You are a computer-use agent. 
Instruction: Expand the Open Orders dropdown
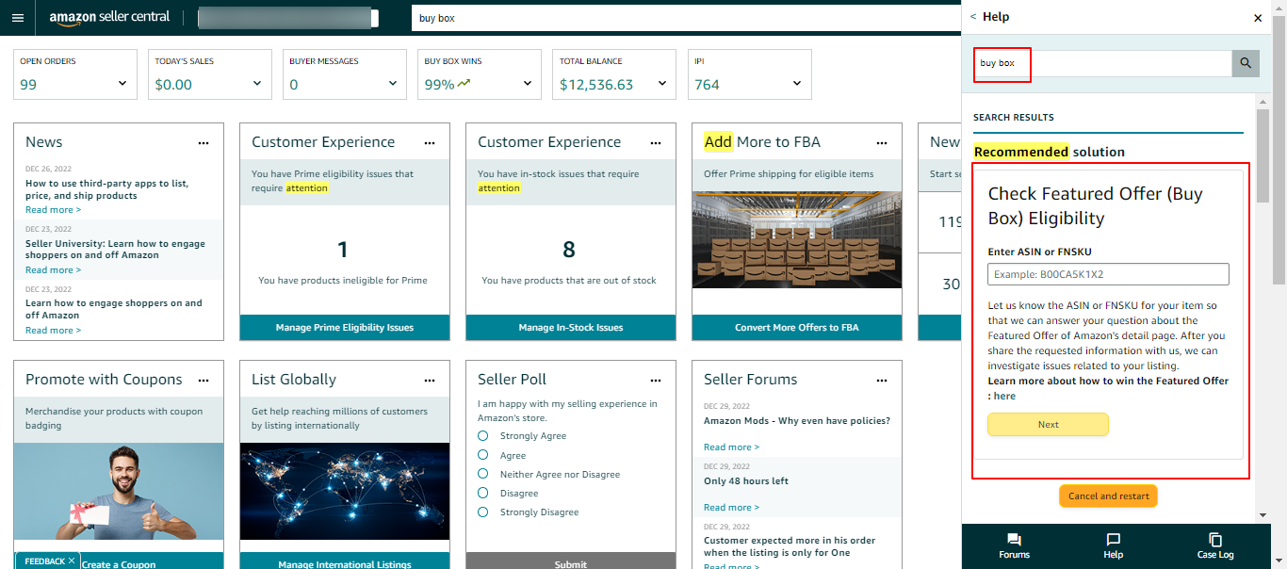tap(122, 84)
